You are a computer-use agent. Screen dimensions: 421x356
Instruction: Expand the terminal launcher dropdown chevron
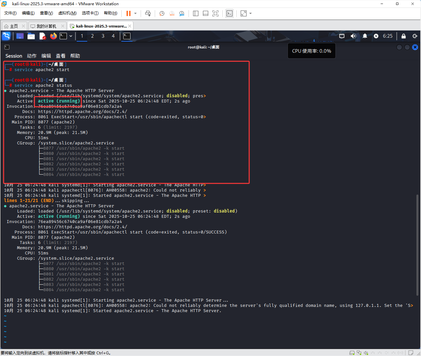tap(71, 36)
